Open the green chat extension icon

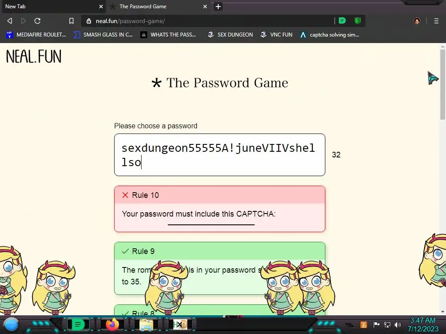coord(342,21)
